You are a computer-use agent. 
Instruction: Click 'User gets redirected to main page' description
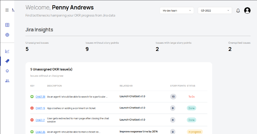pyautogui.click(x=78, y=120)
